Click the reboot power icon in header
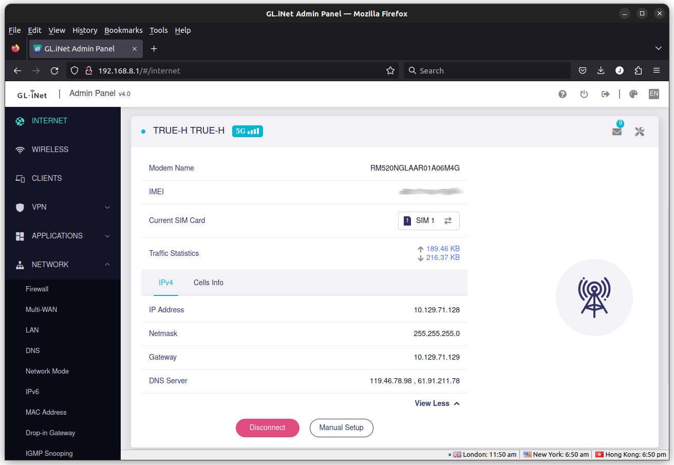 [x=584, y=94]
